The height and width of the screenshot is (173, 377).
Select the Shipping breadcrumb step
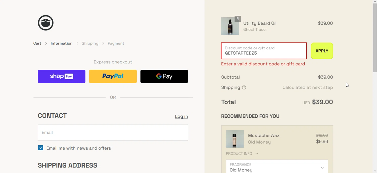coord(90,43)
